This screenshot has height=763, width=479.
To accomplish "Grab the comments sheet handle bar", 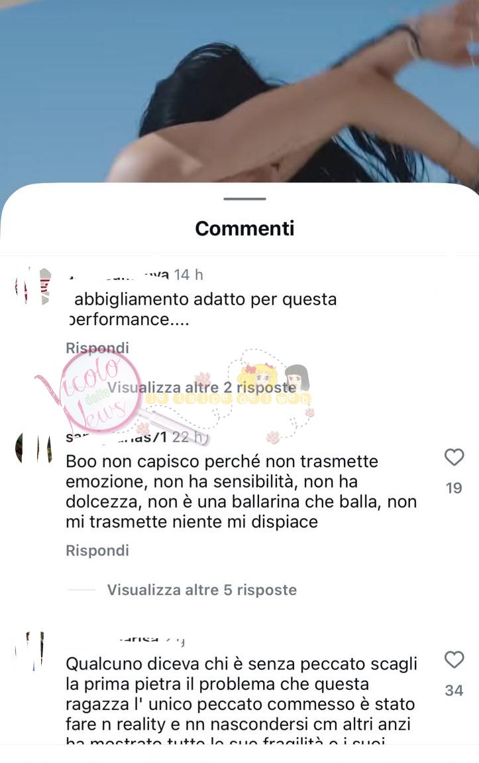I will coord(244,199).
